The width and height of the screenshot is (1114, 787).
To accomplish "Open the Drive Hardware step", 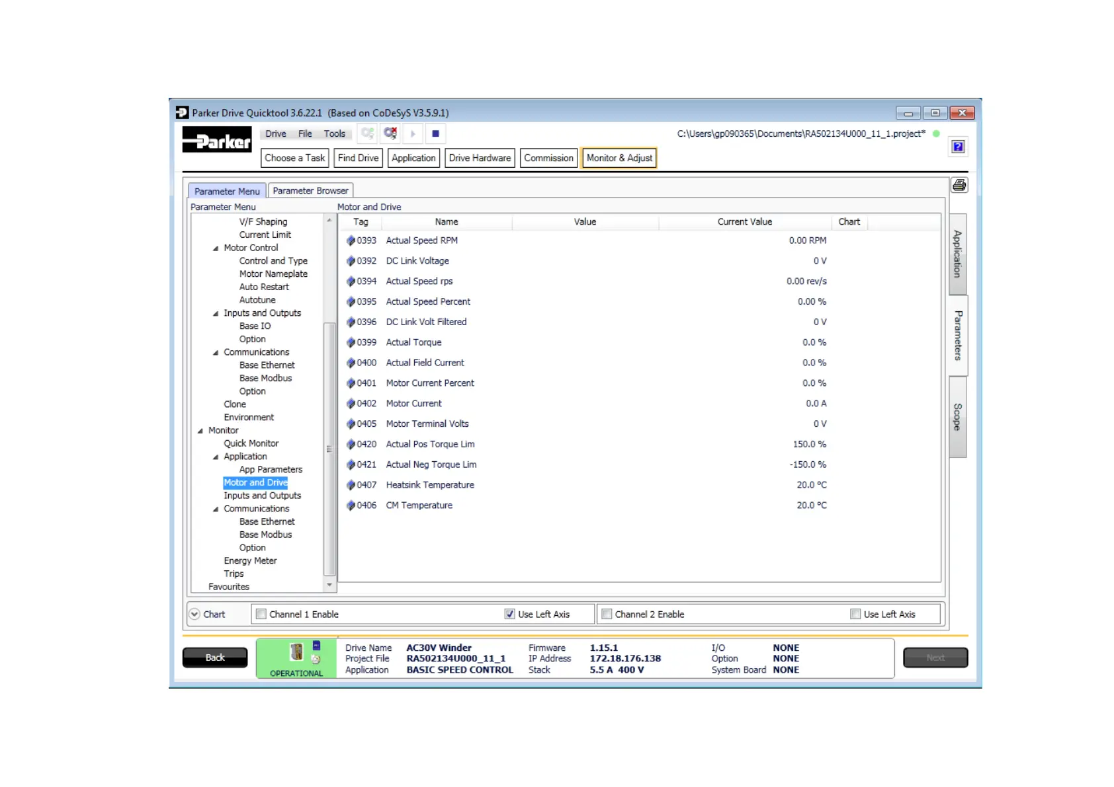I will [480, 158].
